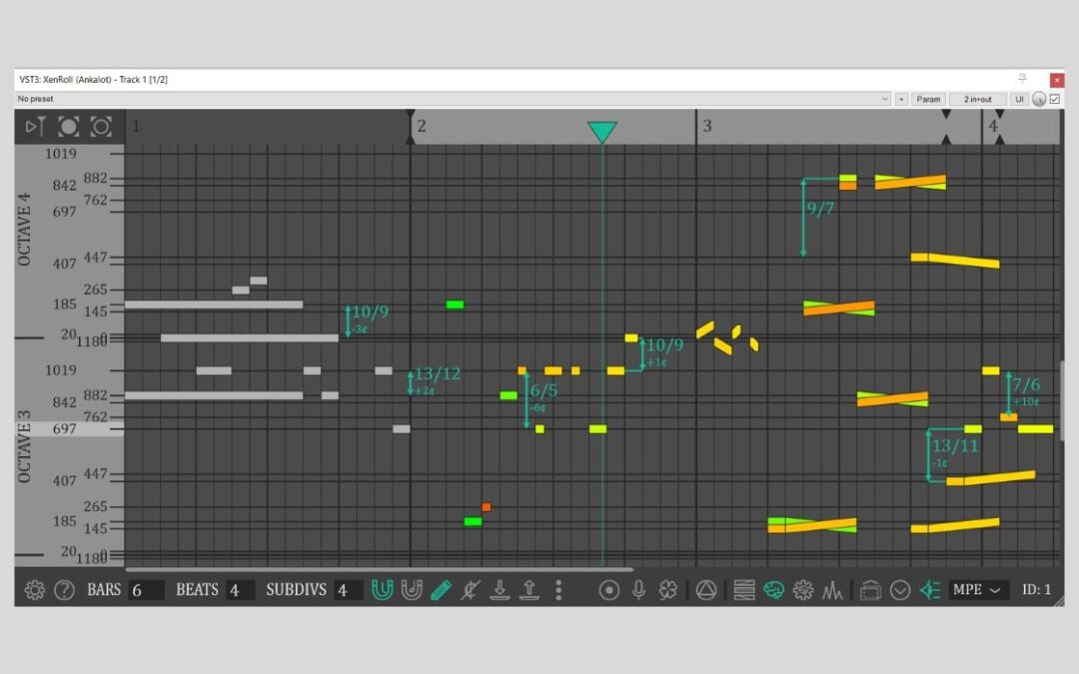Click the wet/dry knob in the header
The width and height of the screenshot is (1079, 674).
pyautogui.click(x=1039, y=99)
